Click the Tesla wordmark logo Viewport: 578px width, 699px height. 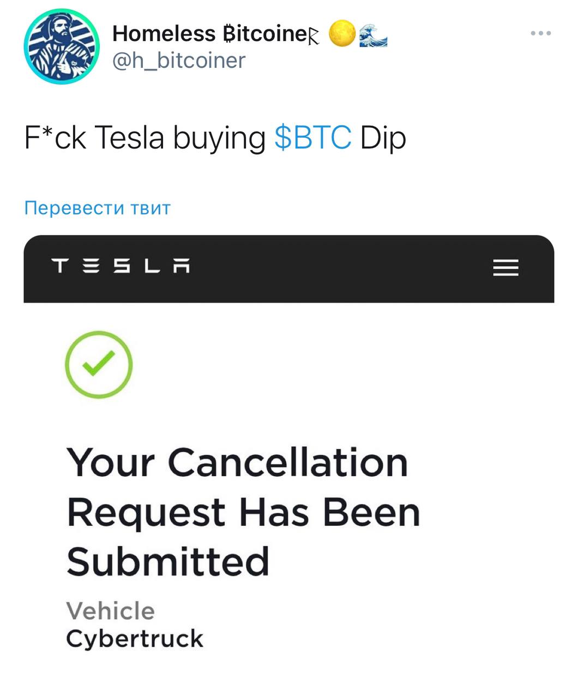coord(121,267)
